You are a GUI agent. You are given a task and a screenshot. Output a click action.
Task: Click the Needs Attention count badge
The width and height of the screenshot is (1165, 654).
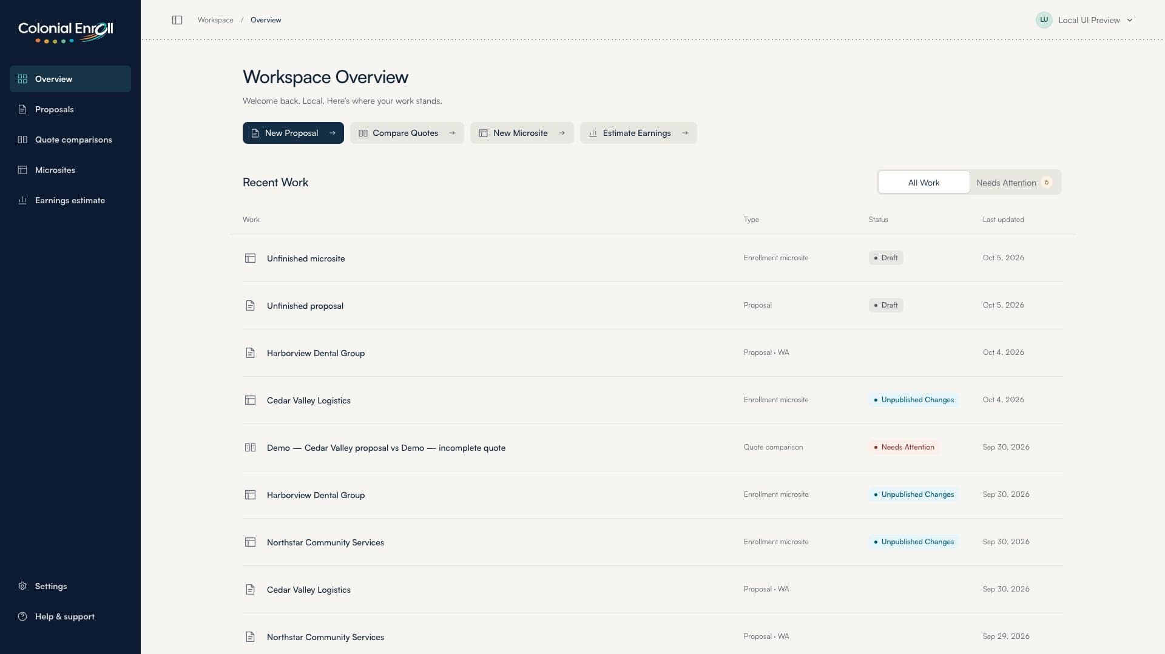point(1046,183)
